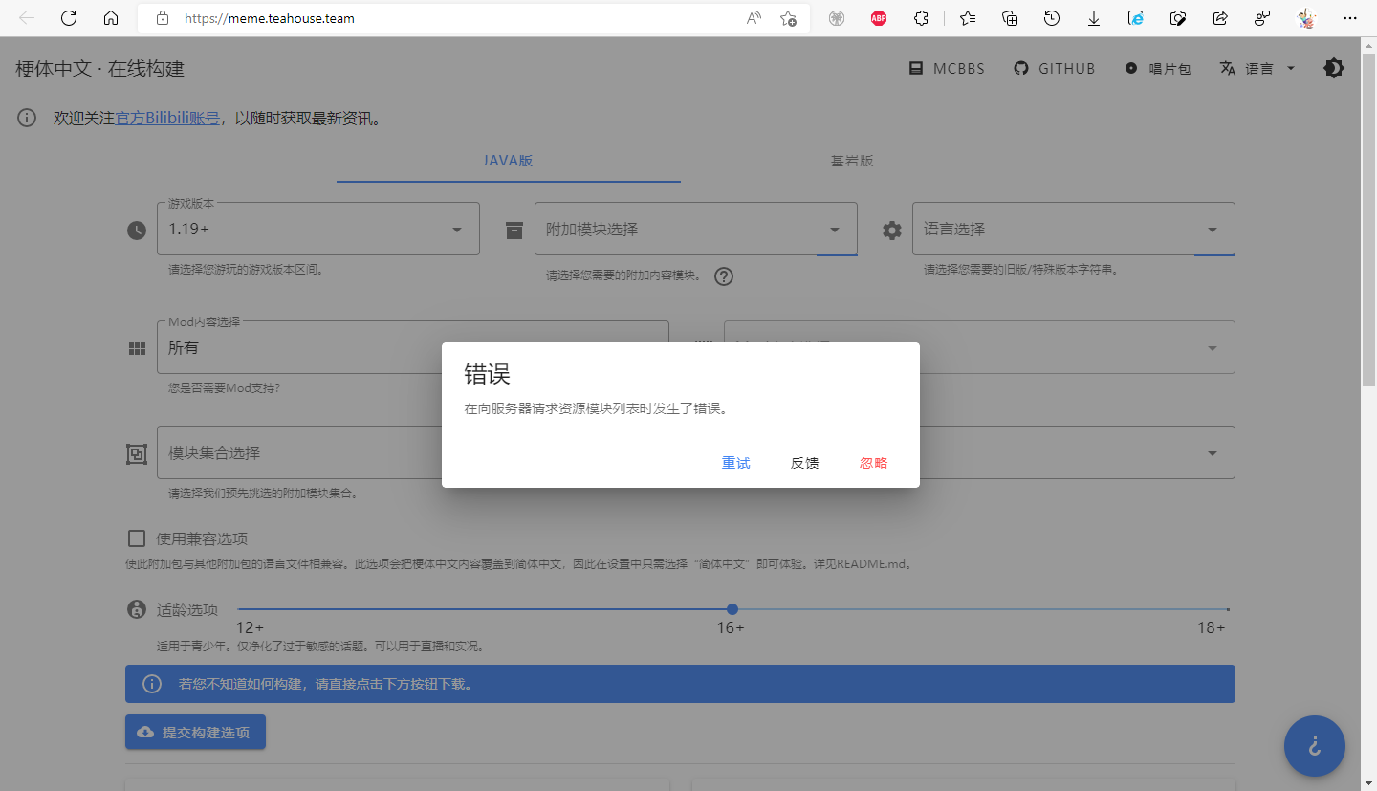Click the person icon beside 适龄选项
The image size is (1377, 791).
click(137, 609)
